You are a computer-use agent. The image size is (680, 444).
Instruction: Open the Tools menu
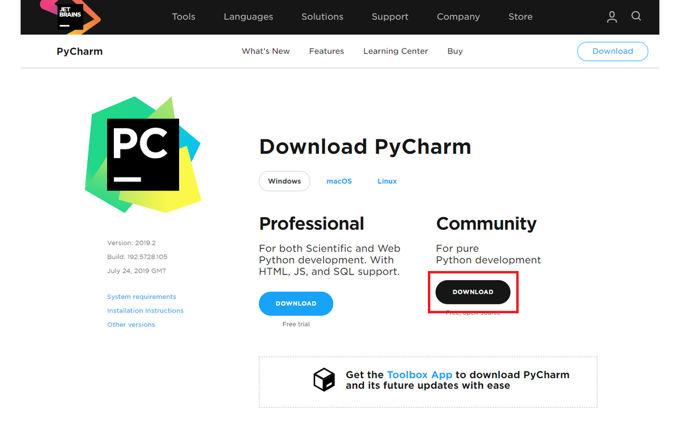tap(184, 17)
